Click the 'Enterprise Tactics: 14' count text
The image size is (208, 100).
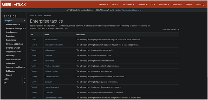coord(171,30)
